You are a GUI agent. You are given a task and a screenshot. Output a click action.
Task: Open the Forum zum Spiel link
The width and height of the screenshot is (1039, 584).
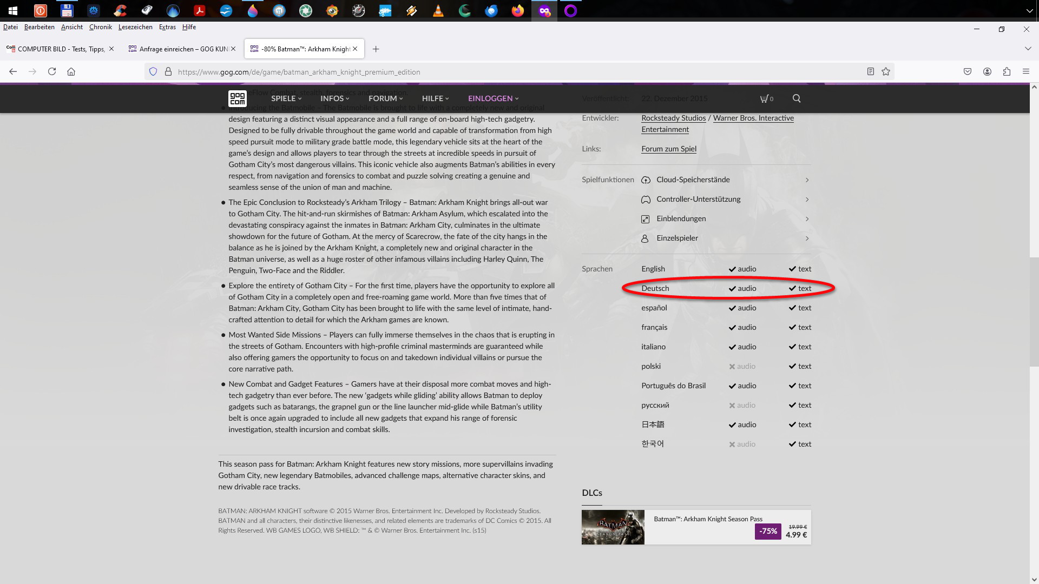tap(669, 149)
